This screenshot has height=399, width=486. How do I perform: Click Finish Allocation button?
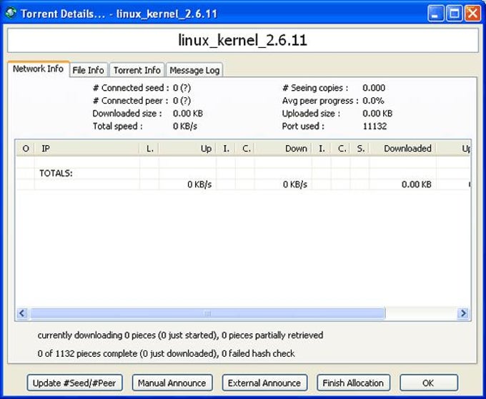pos(353,383)
